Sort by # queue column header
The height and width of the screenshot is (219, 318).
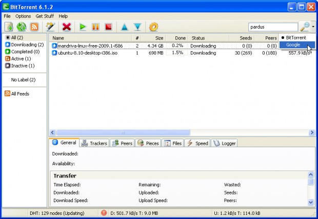(137, 38)
